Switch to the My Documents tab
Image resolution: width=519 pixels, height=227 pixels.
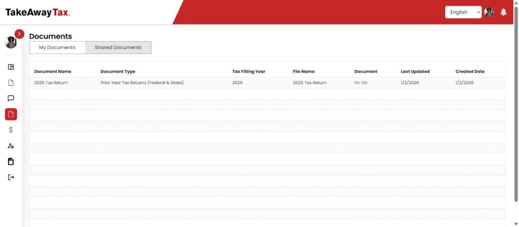[x=57, y=48]
